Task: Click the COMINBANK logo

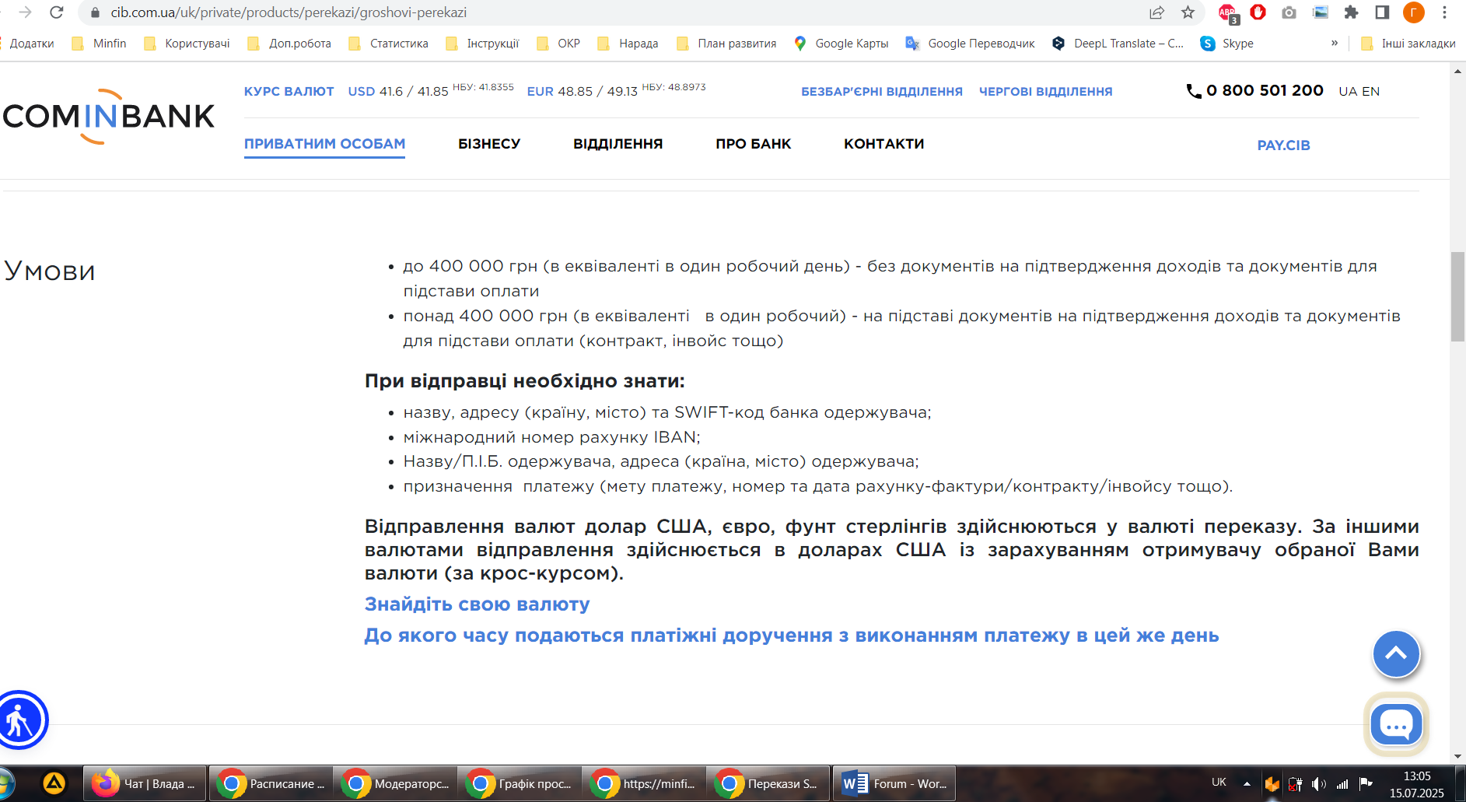Action: (x=109, y=117)
